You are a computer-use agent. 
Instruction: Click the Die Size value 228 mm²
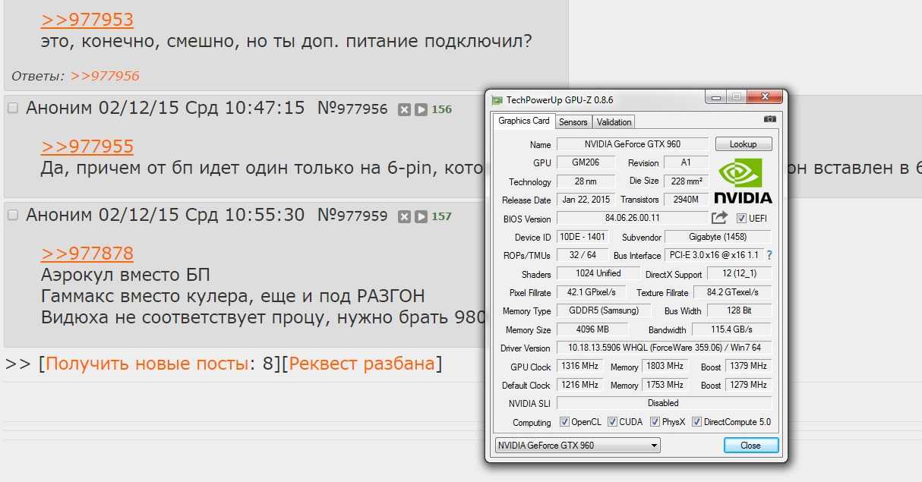point(686,181)
